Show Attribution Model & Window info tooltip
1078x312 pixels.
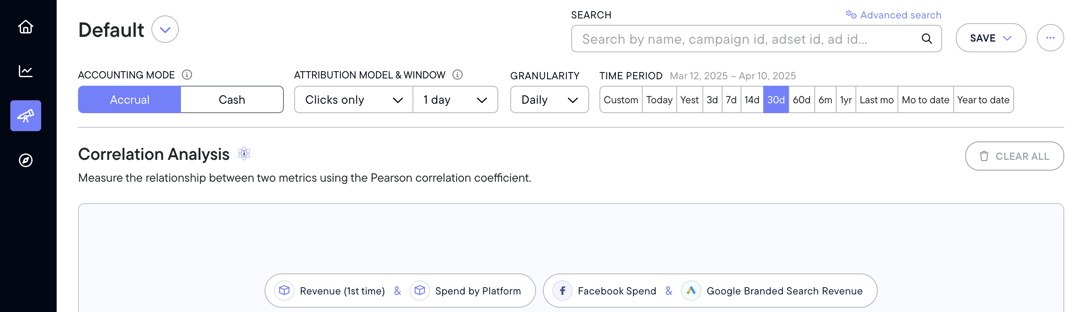[458, 75]
